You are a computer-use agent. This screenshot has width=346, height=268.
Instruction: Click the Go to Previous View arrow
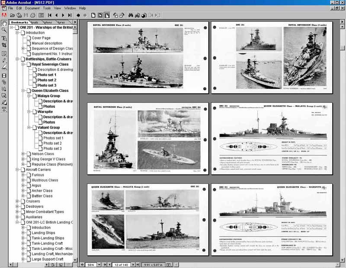(78, 15)
